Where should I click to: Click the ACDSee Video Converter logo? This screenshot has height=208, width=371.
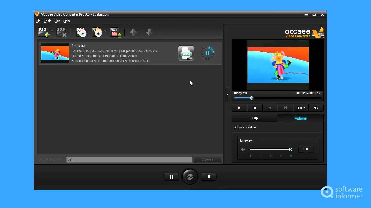click(x=304, y=32)
